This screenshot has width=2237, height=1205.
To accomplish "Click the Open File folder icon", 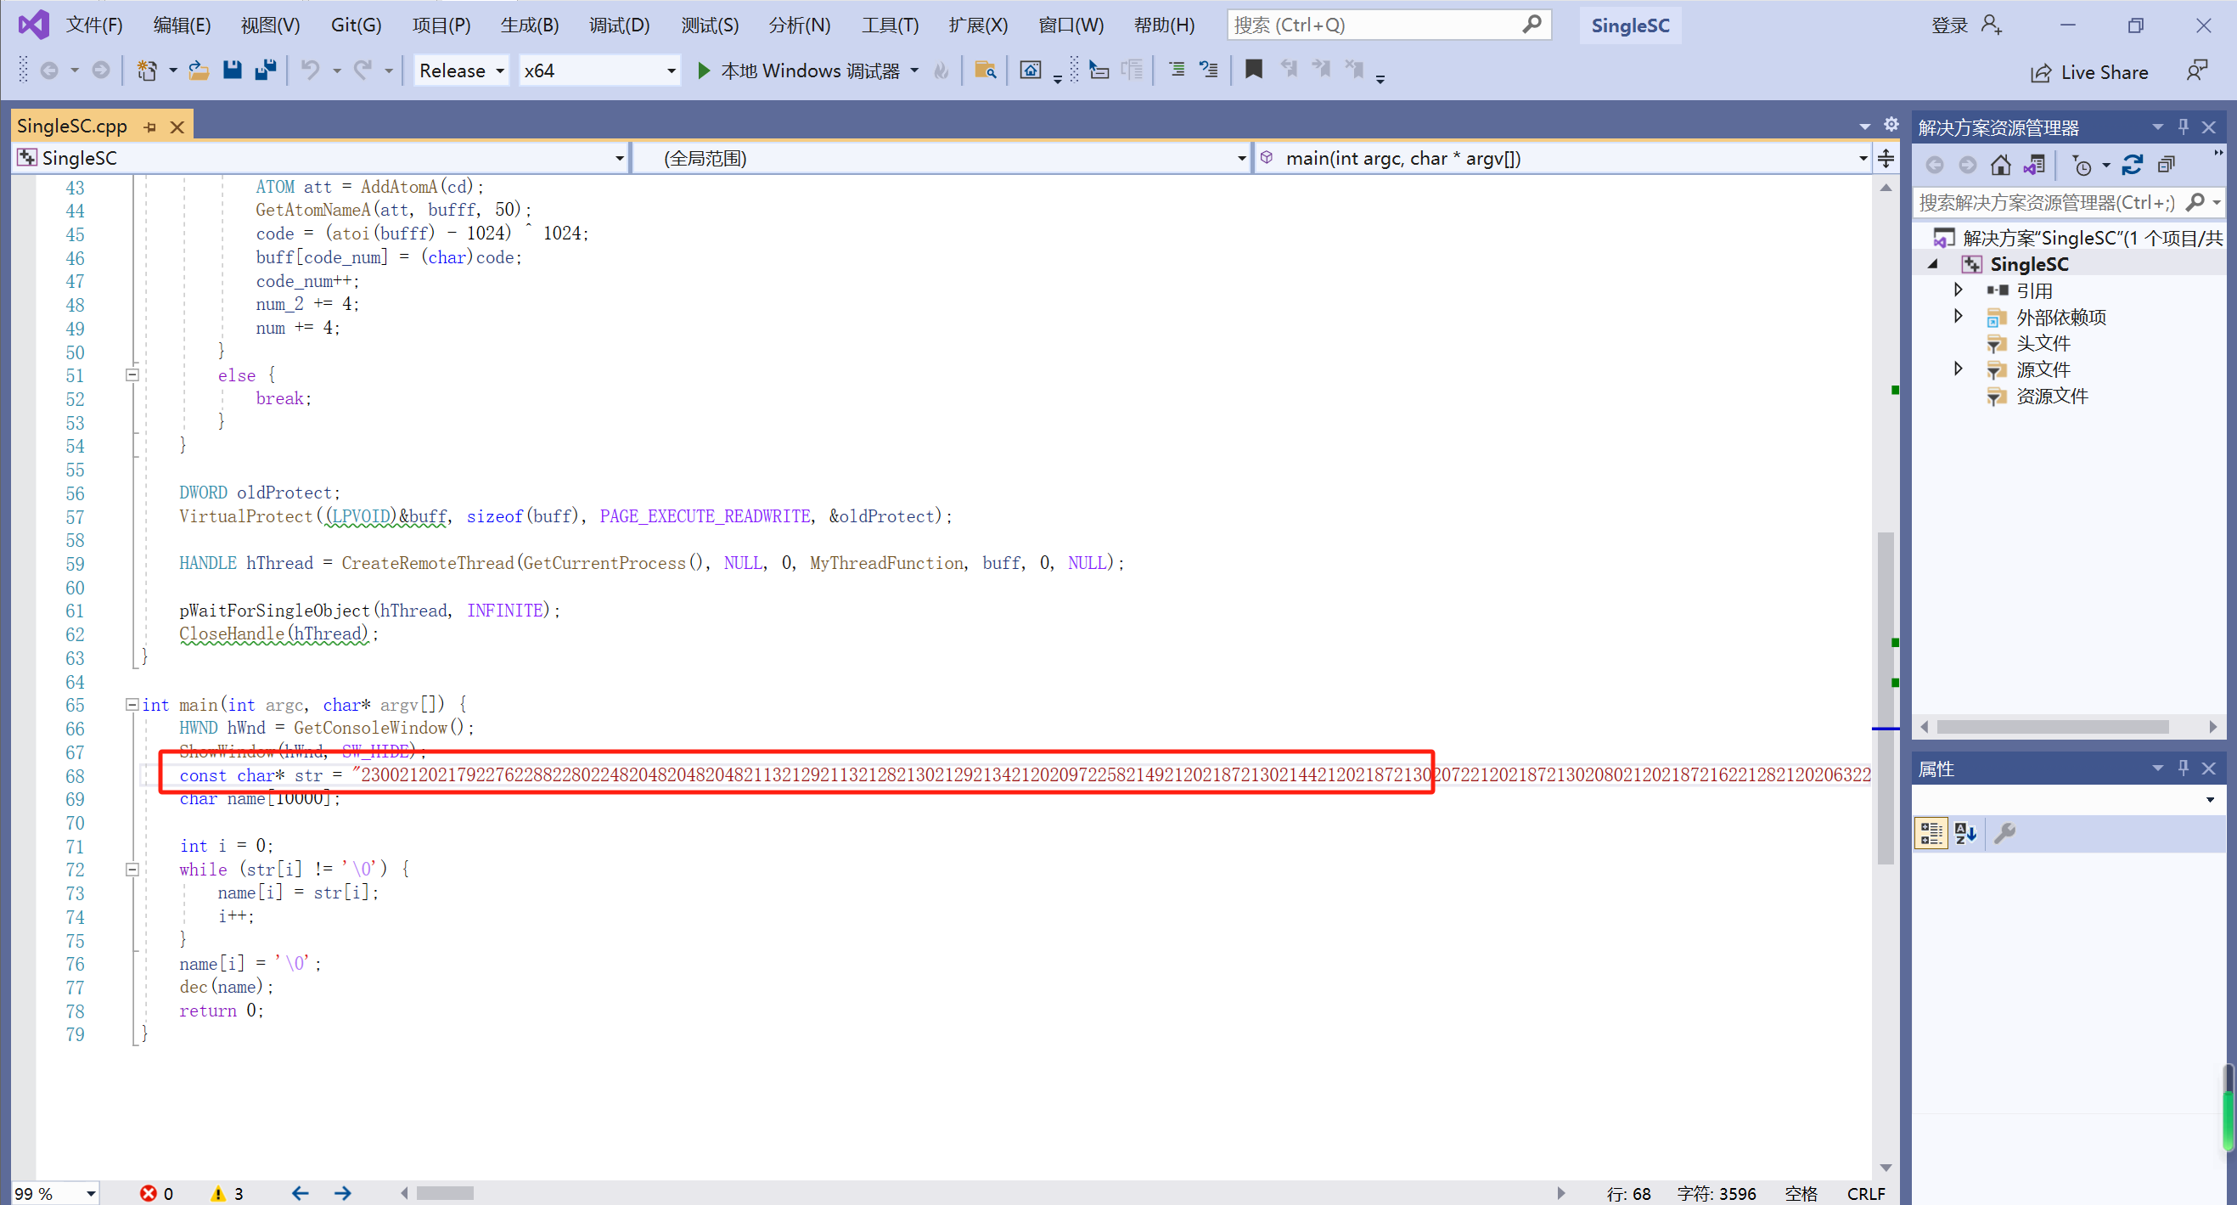I will click(199, 70).
